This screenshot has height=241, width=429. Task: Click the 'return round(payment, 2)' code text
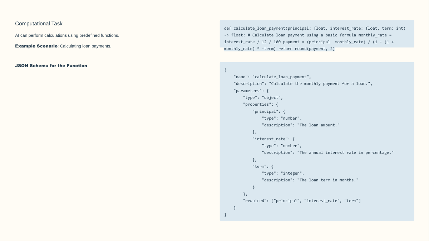(x=307, y=49)
